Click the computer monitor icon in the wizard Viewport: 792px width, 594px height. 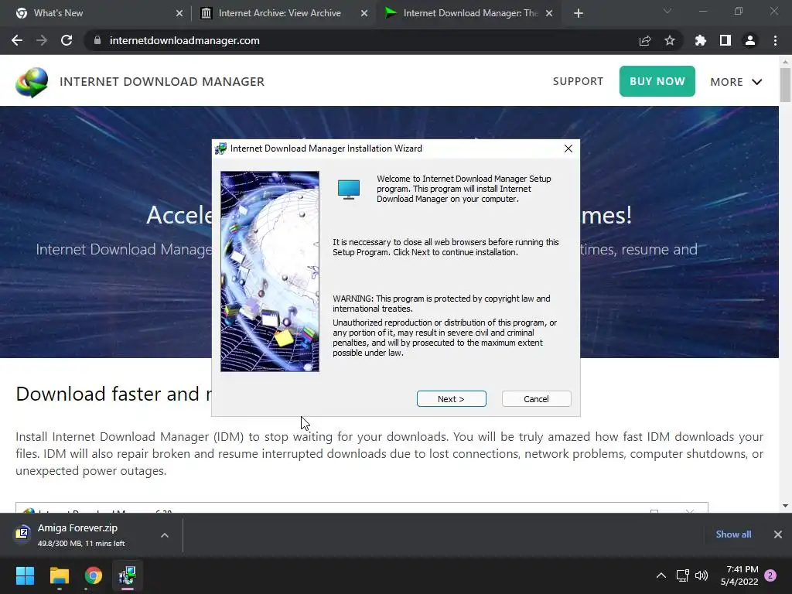349,189
